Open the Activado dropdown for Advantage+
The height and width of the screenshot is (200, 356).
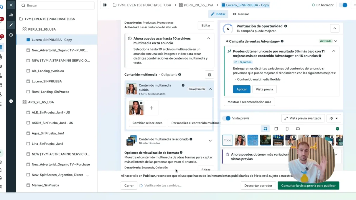click(336, 41)
